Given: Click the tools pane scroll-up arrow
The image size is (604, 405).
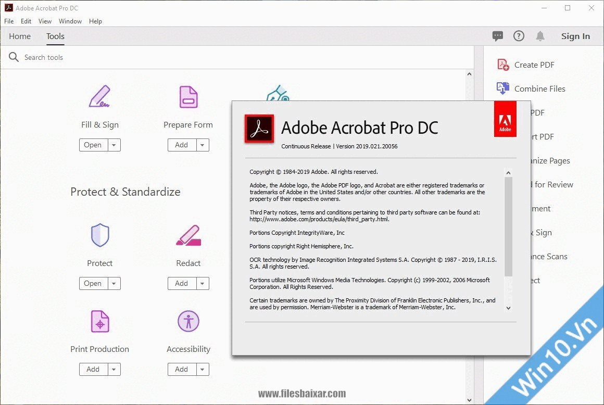Looking at the screenshot, I should (469, 74).
